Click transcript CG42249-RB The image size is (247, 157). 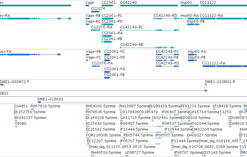pos(131,45)
